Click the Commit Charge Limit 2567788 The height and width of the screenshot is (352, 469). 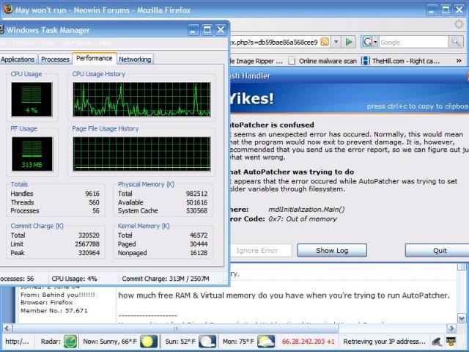click(87, 244)
